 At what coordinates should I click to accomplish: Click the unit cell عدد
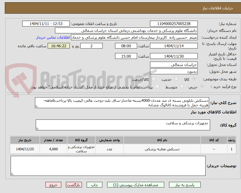point(109,149)
